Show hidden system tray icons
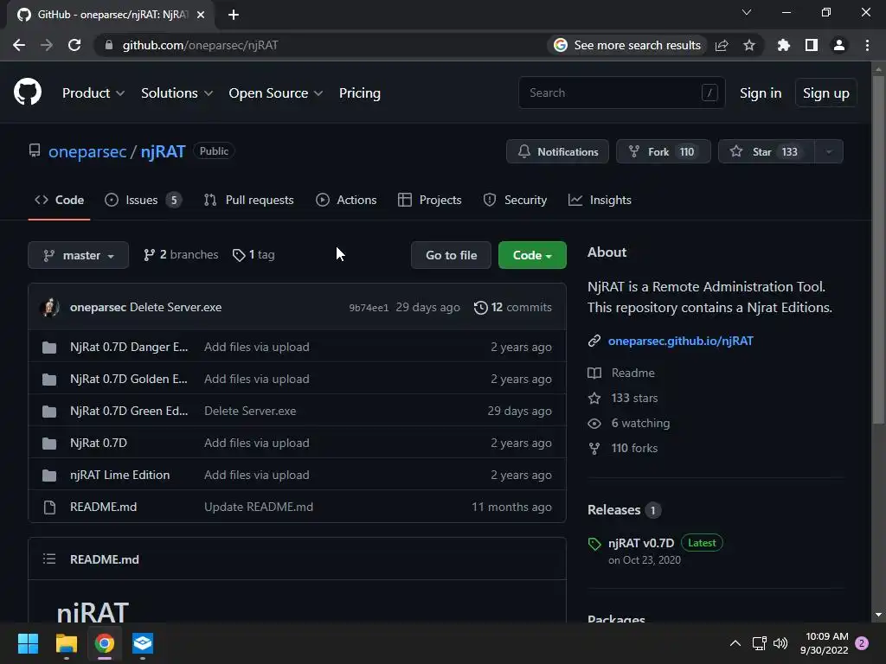 735,643
